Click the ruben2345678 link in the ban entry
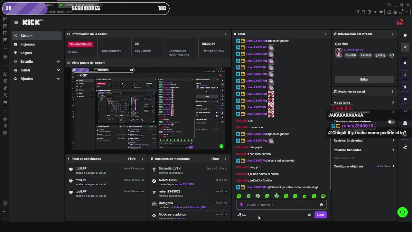Image resolution: width=412 pixels, height=232 pixels. (x=184, y=184)
